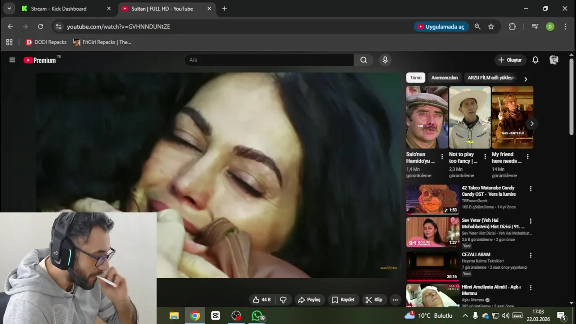Click the YouTube search magnifier button
Viewport: 576px width, 324px height.
(x=364, y=60)
